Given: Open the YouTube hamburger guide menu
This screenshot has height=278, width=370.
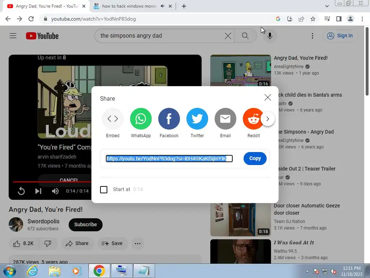Looking at the screenshot, I should pos(13,36).
